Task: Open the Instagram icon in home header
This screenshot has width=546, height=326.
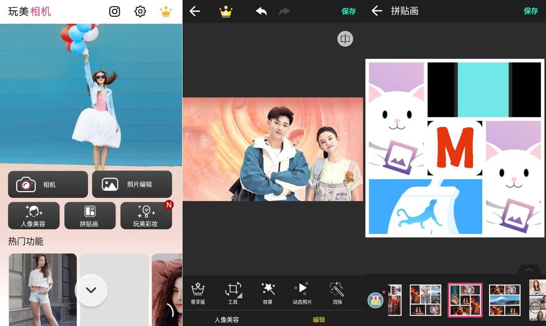Action: pos(115,11)
